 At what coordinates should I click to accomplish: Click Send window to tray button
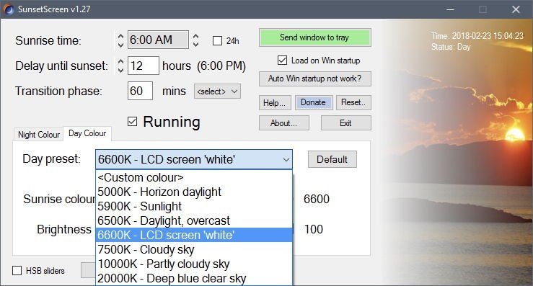coord(314,37)
